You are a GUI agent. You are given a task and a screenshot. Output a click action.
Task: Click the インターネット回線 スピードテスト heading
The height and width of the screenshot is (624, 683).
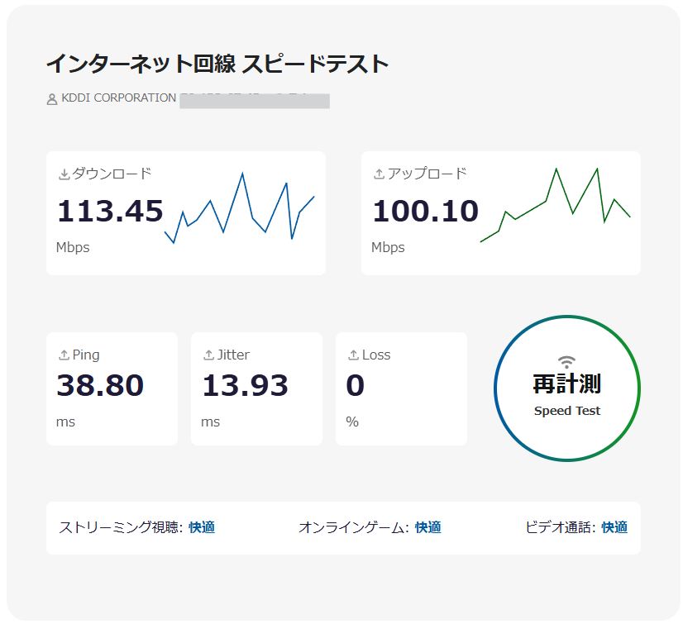coord(217,64)
